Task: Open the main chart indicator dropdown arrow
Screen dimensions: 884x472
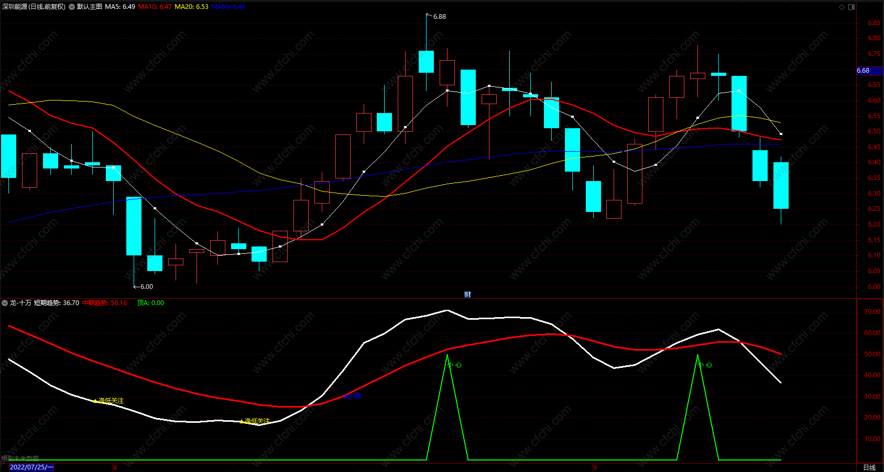Action: pos(72,7)
